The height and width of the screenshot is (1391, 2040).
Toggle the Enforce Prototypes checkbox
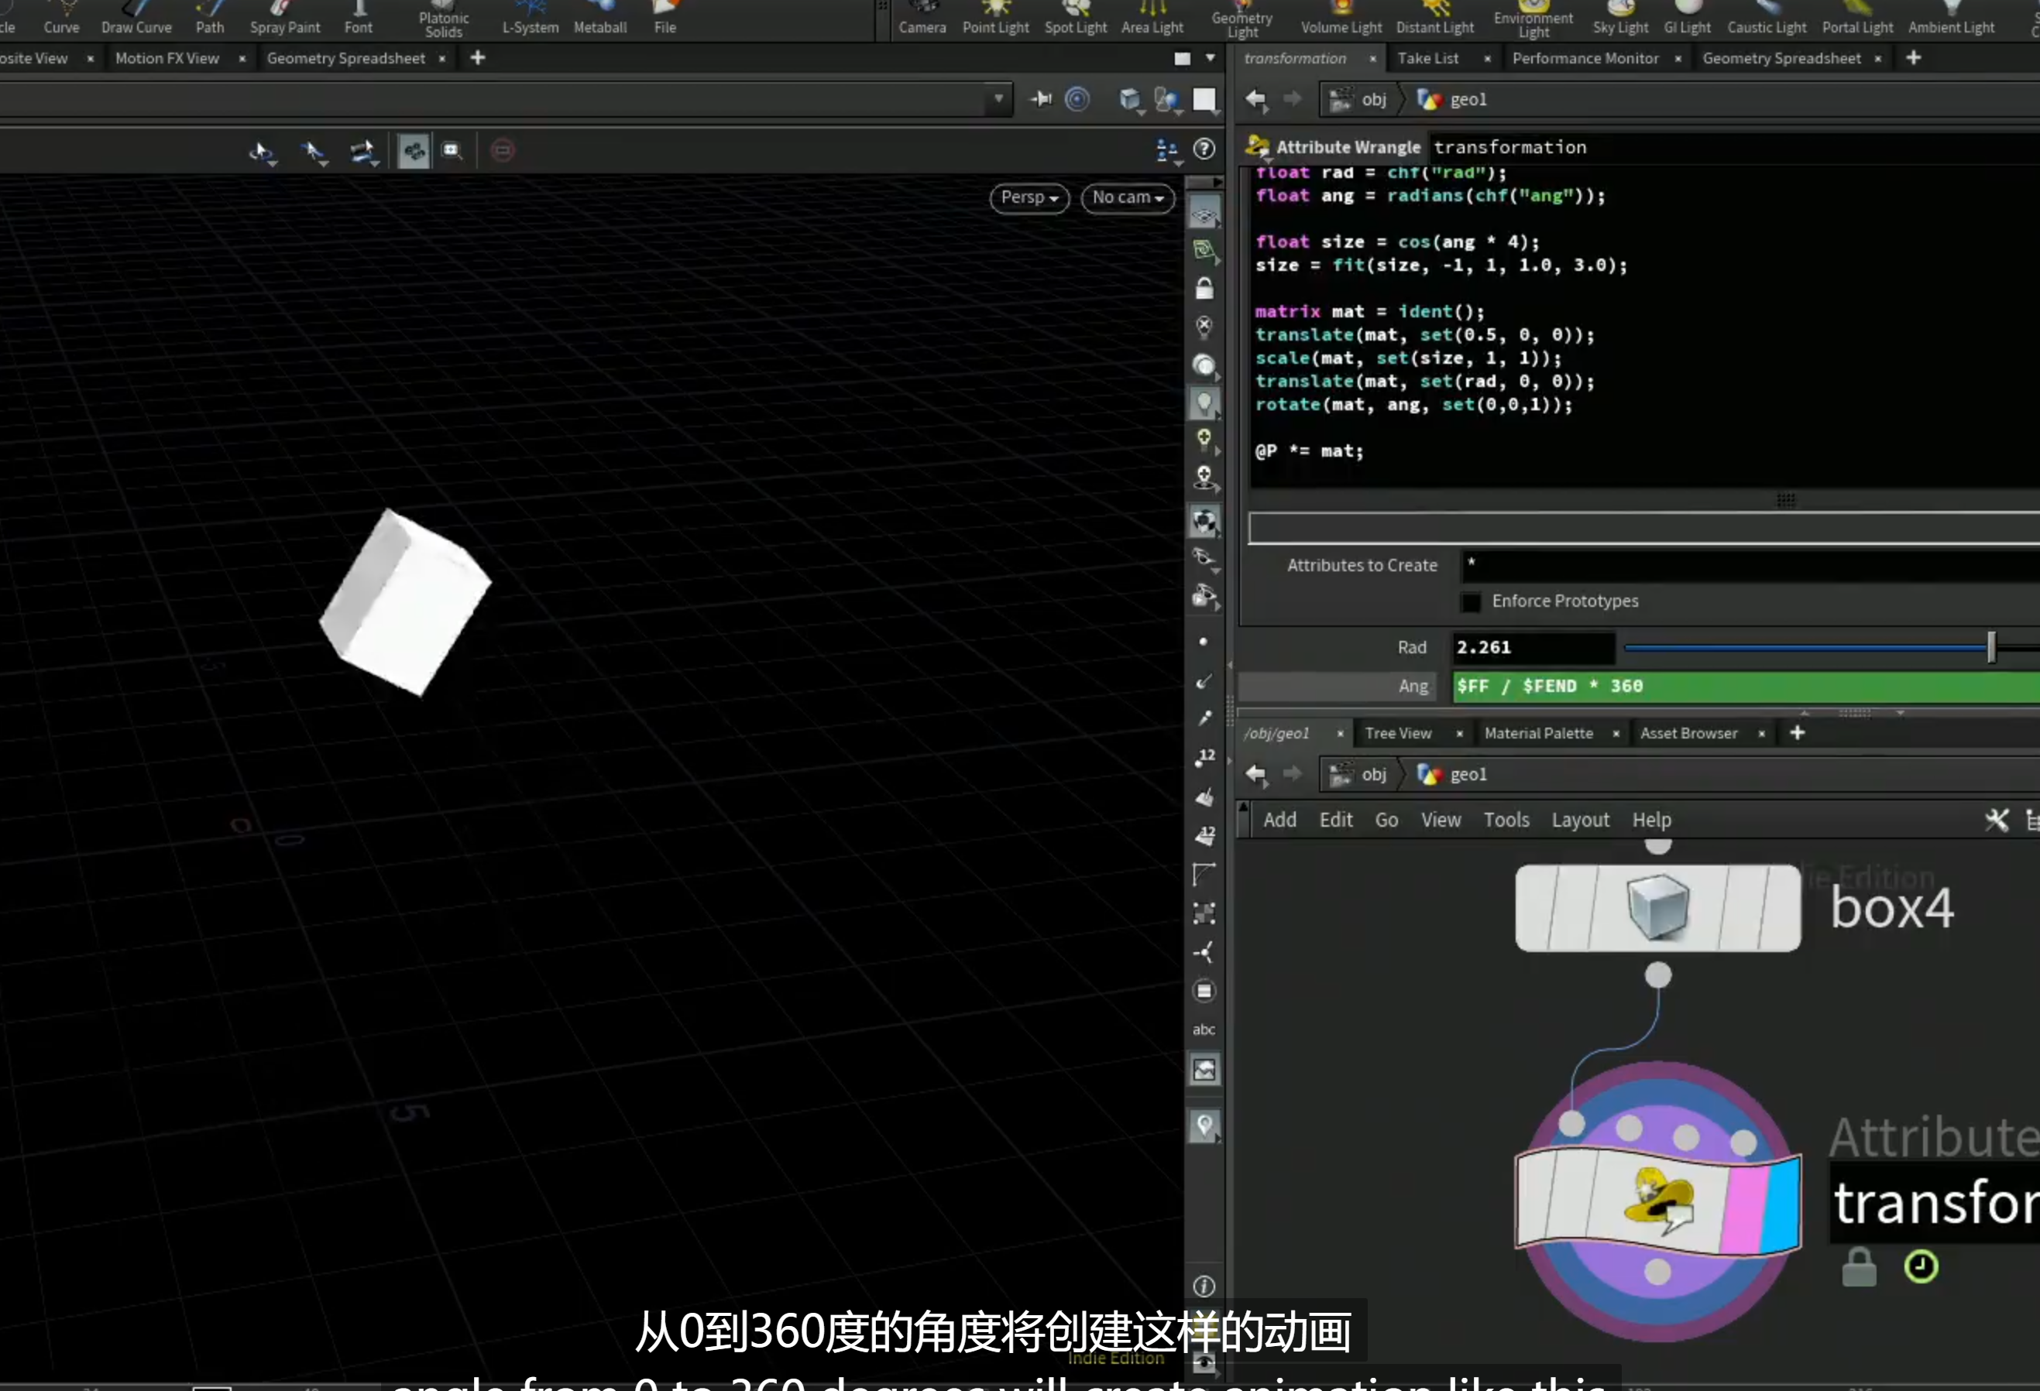pos(1472,601)
